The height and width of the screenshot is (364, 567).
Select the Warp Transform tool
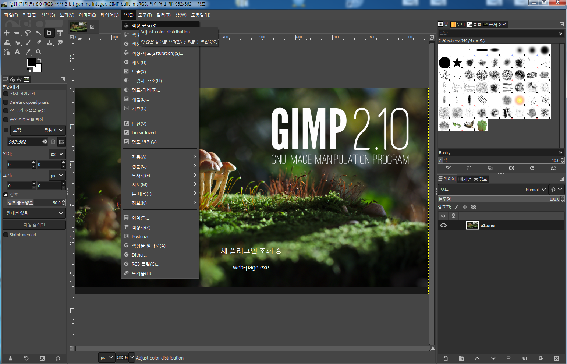(x=7, y=42)
